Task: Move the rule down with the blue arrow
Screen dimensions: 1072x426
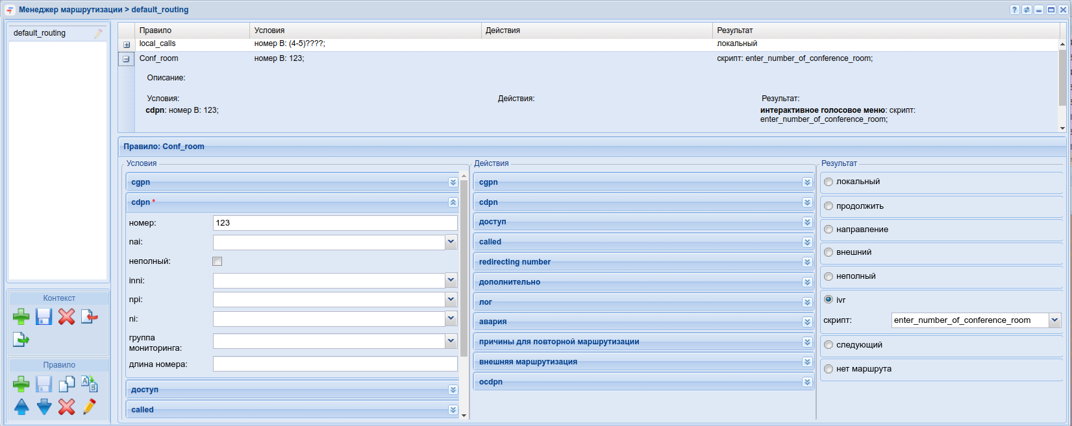Action: pos(44,407)
